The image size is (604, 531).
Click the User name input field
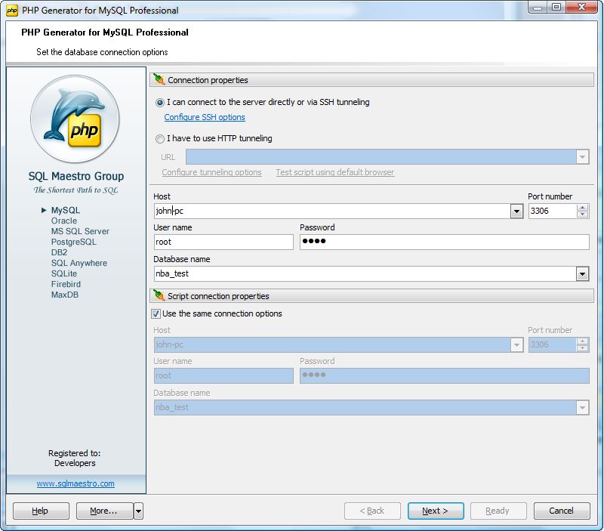223,242
